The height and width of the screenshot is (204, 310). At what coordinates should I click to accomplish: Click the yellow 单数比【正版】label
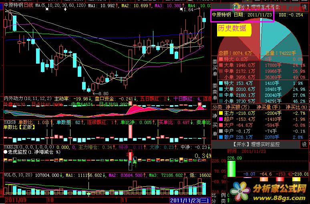pos(19,127)
